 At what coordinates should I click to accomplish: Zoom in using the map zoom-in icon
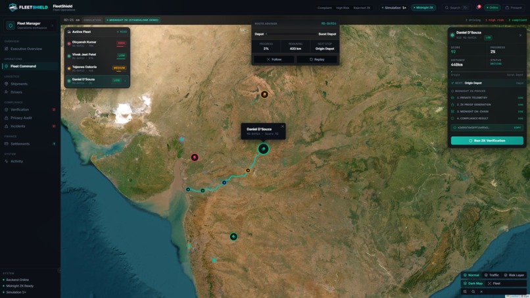[465, 291]
